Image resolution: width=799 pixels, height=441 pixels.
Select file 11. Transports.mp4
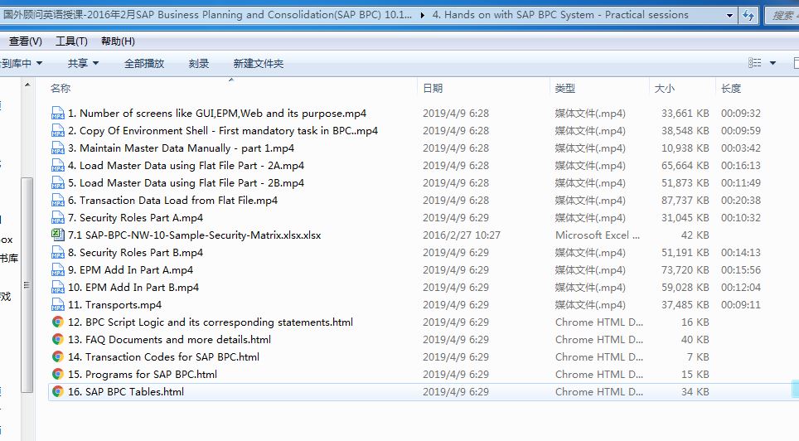pyautogui.click(x=114, y=304)
